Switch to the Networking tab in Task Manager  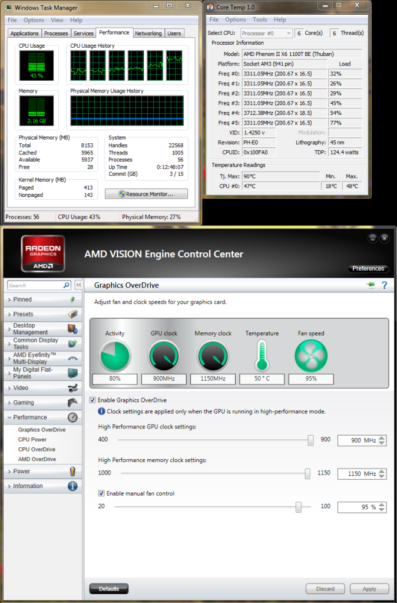click(x=148, y=34)
